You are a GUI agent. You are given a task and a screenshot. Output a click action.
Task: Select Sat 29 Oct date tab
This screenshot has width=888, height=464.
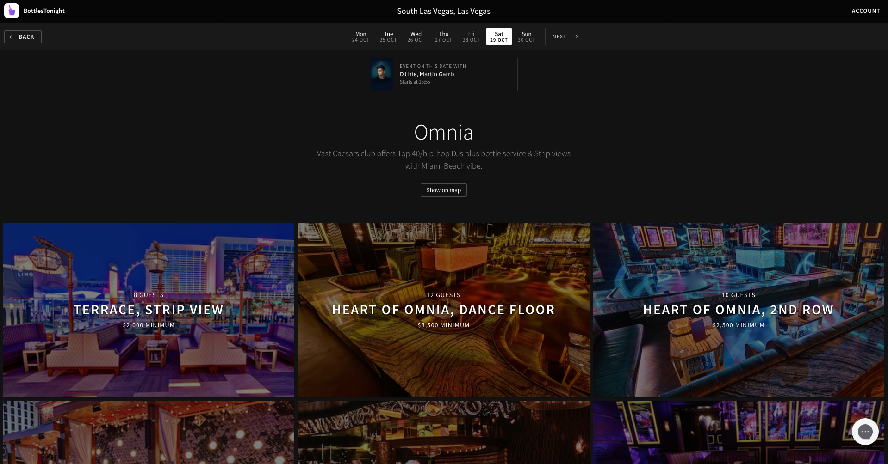(x=499, y=37)
